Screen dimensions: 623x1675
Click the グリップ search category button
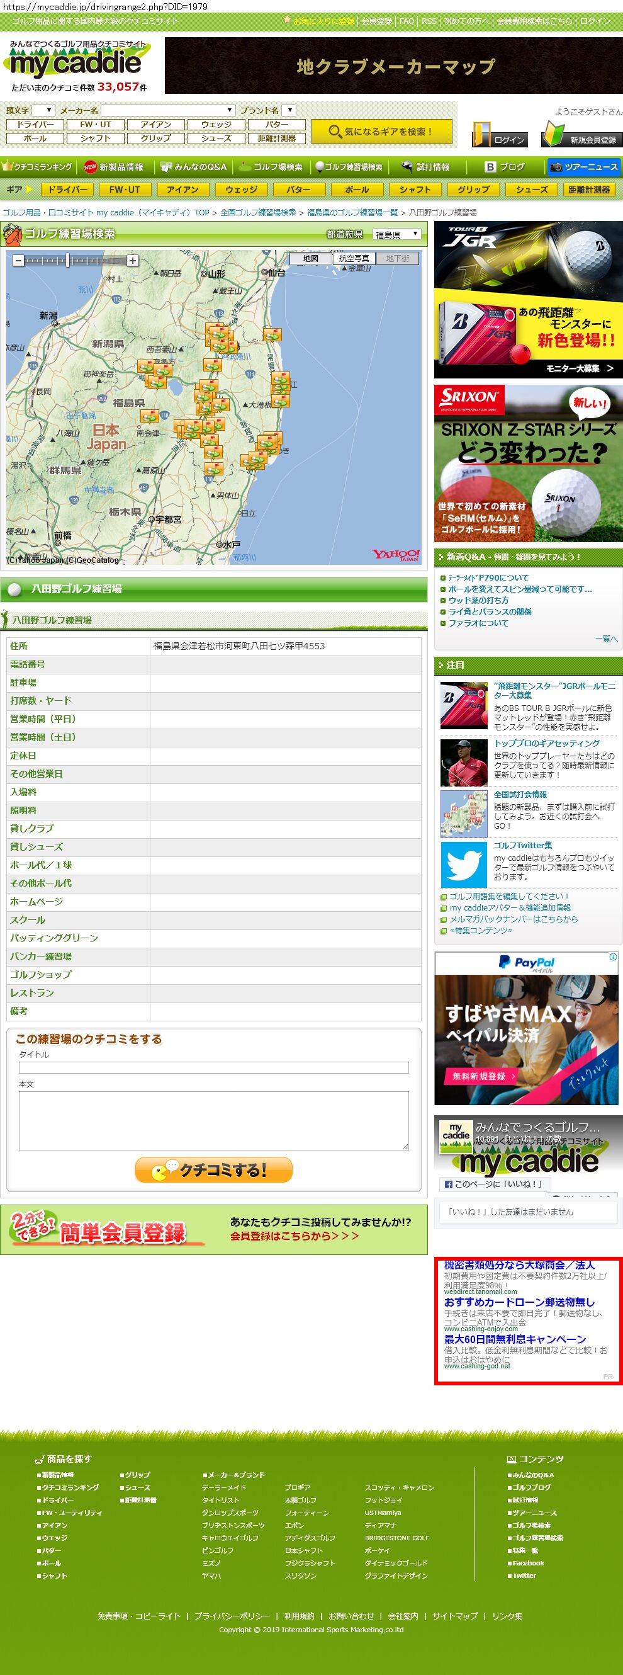tap(156, 139)
